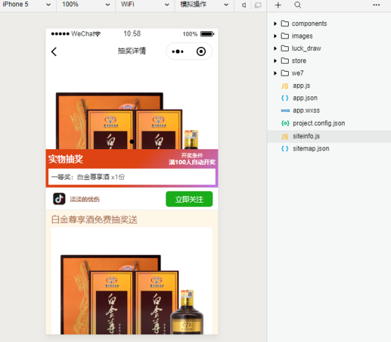The width and height of the screenshot is (391, 342).
Task: Expand the luck_draw folder arrow
Action: [275, 48]
